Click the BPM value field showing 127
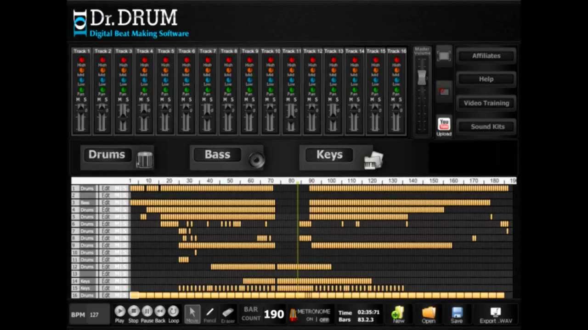Screen dimensions: 588x330 [x=94, y=315]
